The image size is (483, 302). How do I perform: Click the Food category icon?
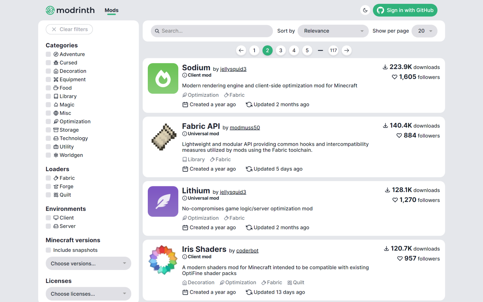point(56,88)
